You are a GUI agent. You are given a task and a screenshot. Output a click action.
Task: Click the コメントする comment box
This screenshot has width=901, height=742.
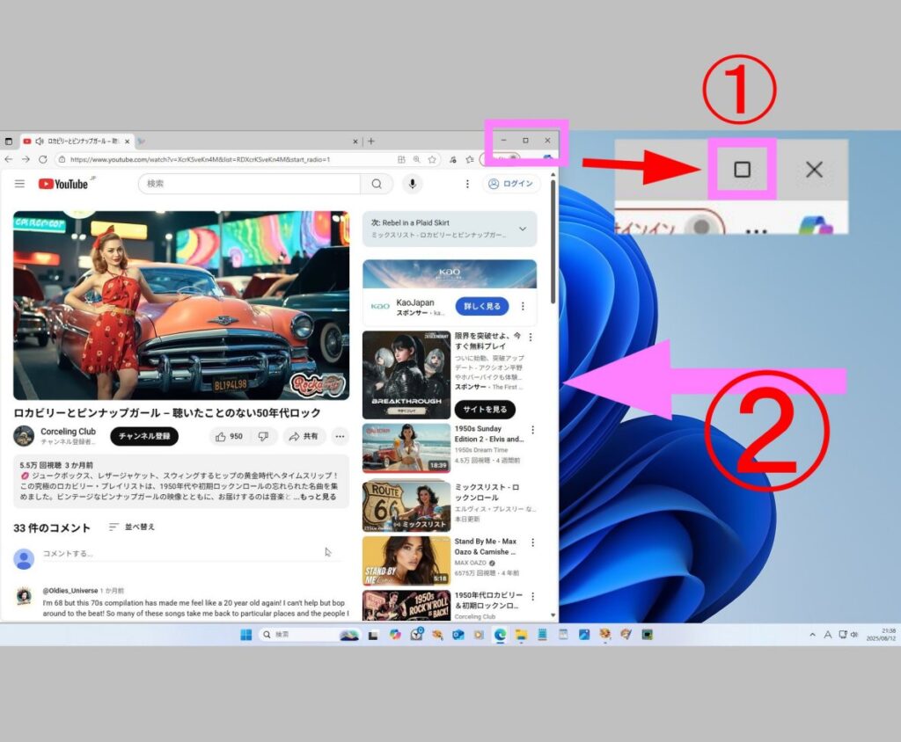click(x=191, y=554)
